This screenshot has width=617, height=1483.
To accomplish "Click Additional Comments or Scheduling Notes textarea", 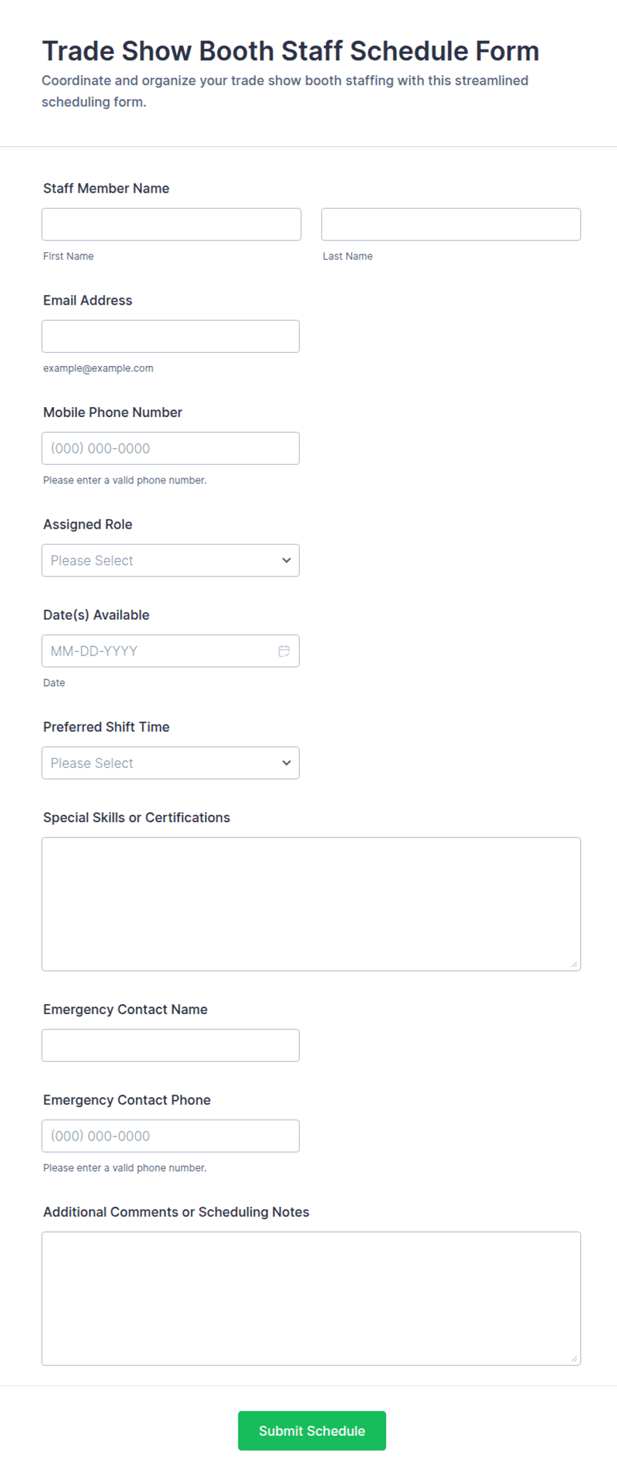I will [x=311, y=1298].
